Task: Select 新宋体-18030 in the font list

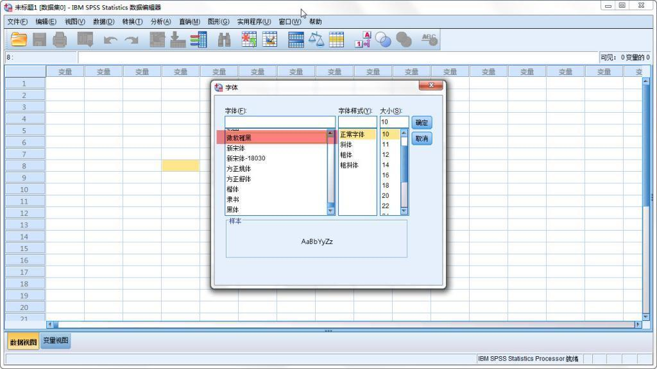Action: [276, 158]
